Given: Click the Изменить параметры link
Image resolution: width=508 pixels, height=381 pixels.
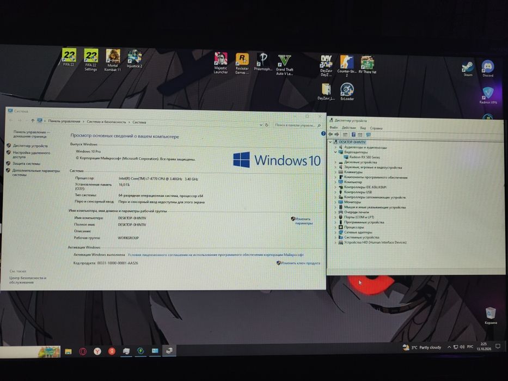Looking at the screenshot, I should click(304, 221).
